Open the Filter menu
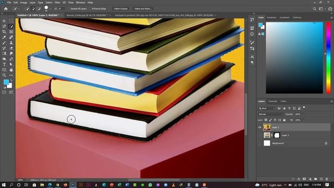This screenshot has width=334, height=188. point(57,3)
